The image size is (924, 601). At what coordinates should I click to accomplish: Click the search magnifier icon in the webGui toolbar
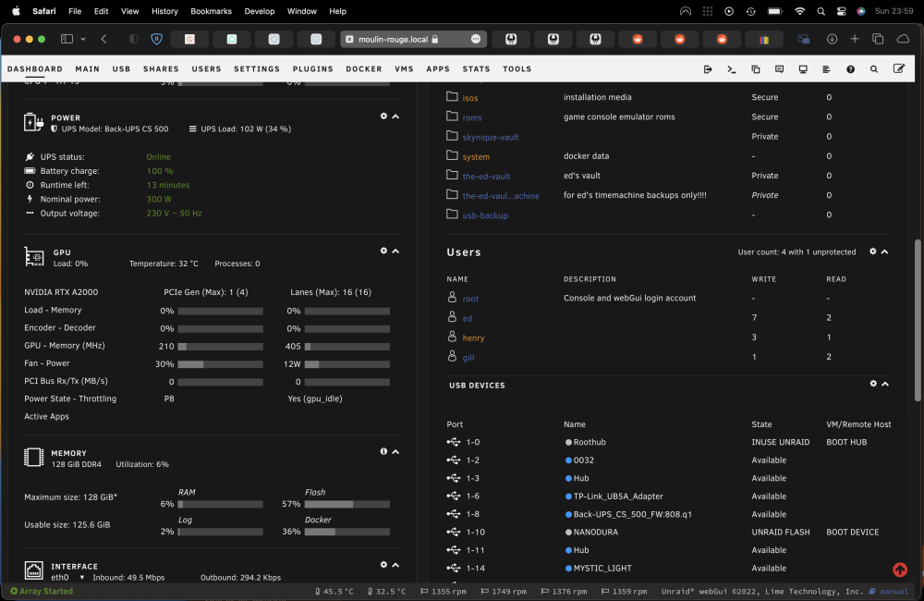pos(874,69)
